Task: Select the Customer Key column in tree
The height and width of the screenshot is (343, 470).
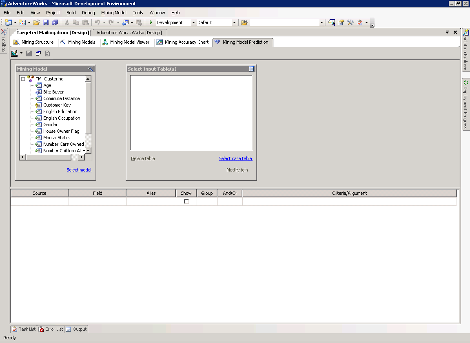Action: [57, 105]
